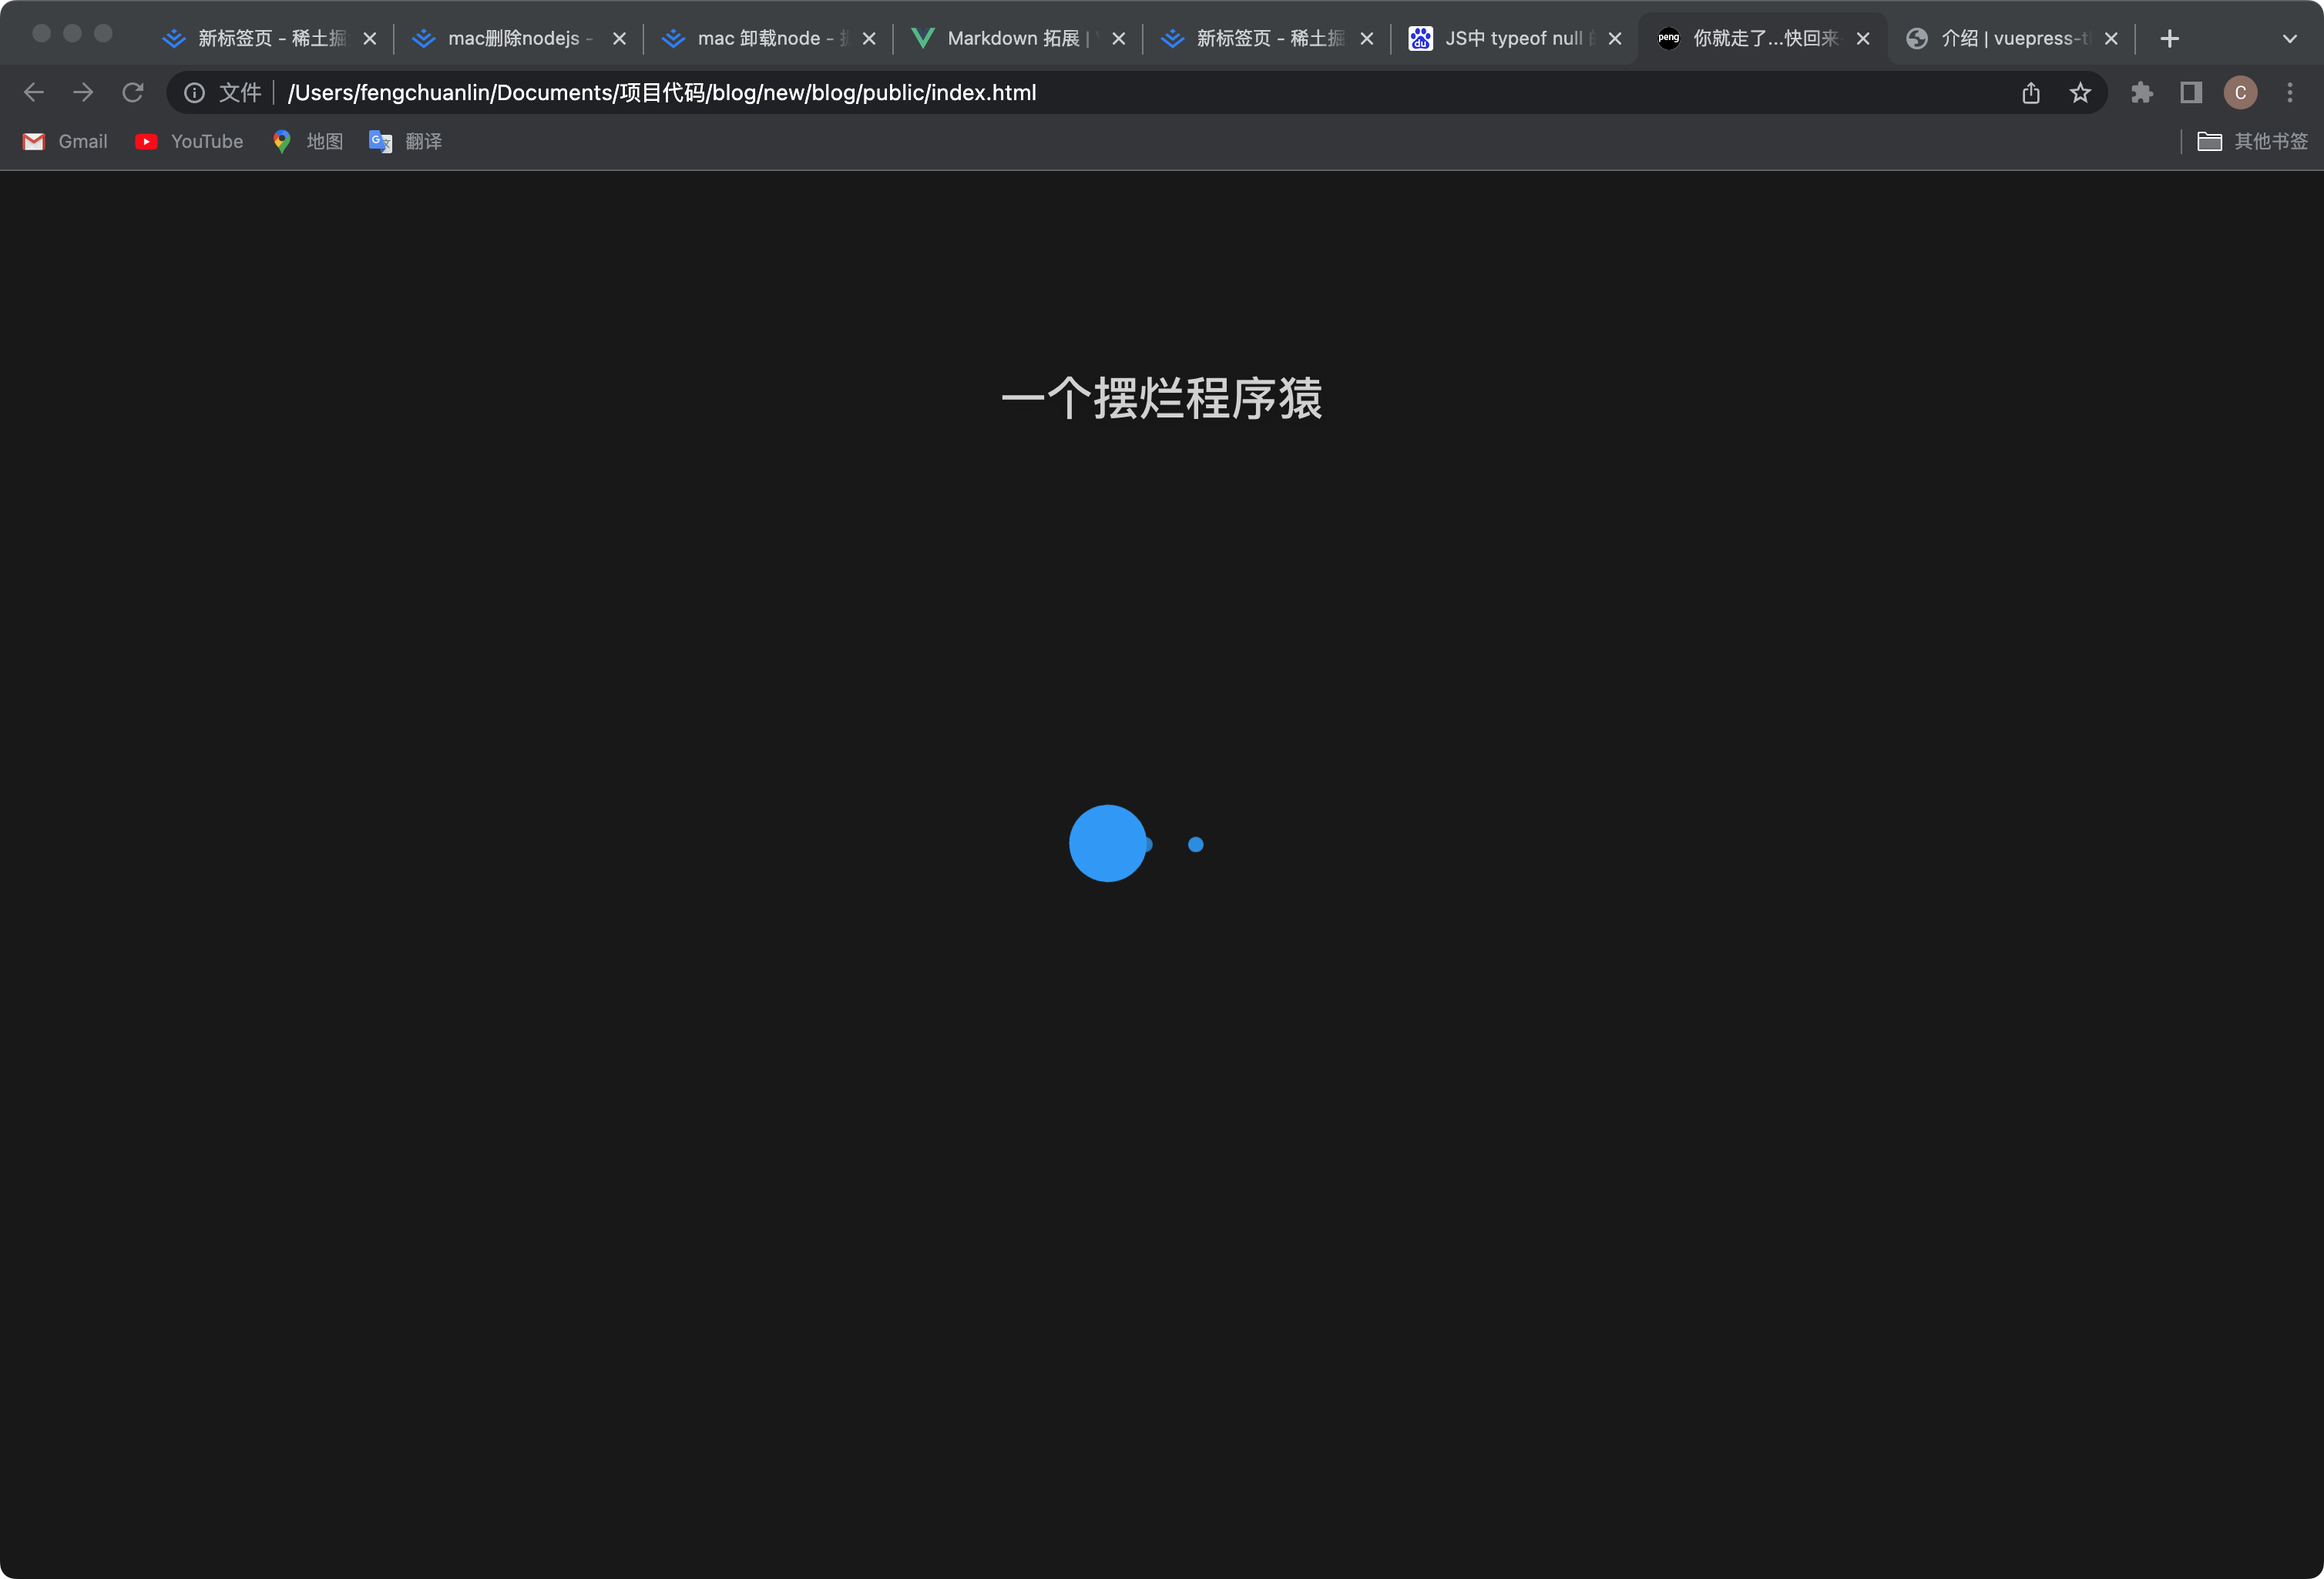
Task: Click the browser back arrow
Action: point(34,93)
